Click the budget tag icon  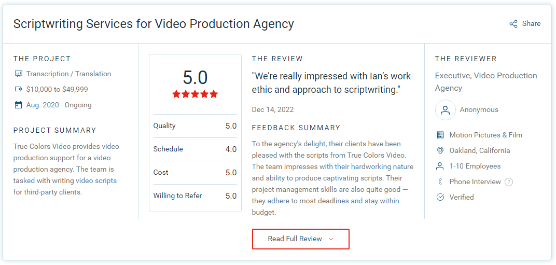click(19, 89)
